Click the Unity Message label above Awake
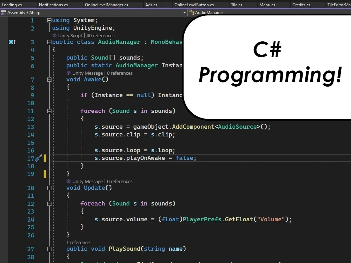 coord(87,73)
